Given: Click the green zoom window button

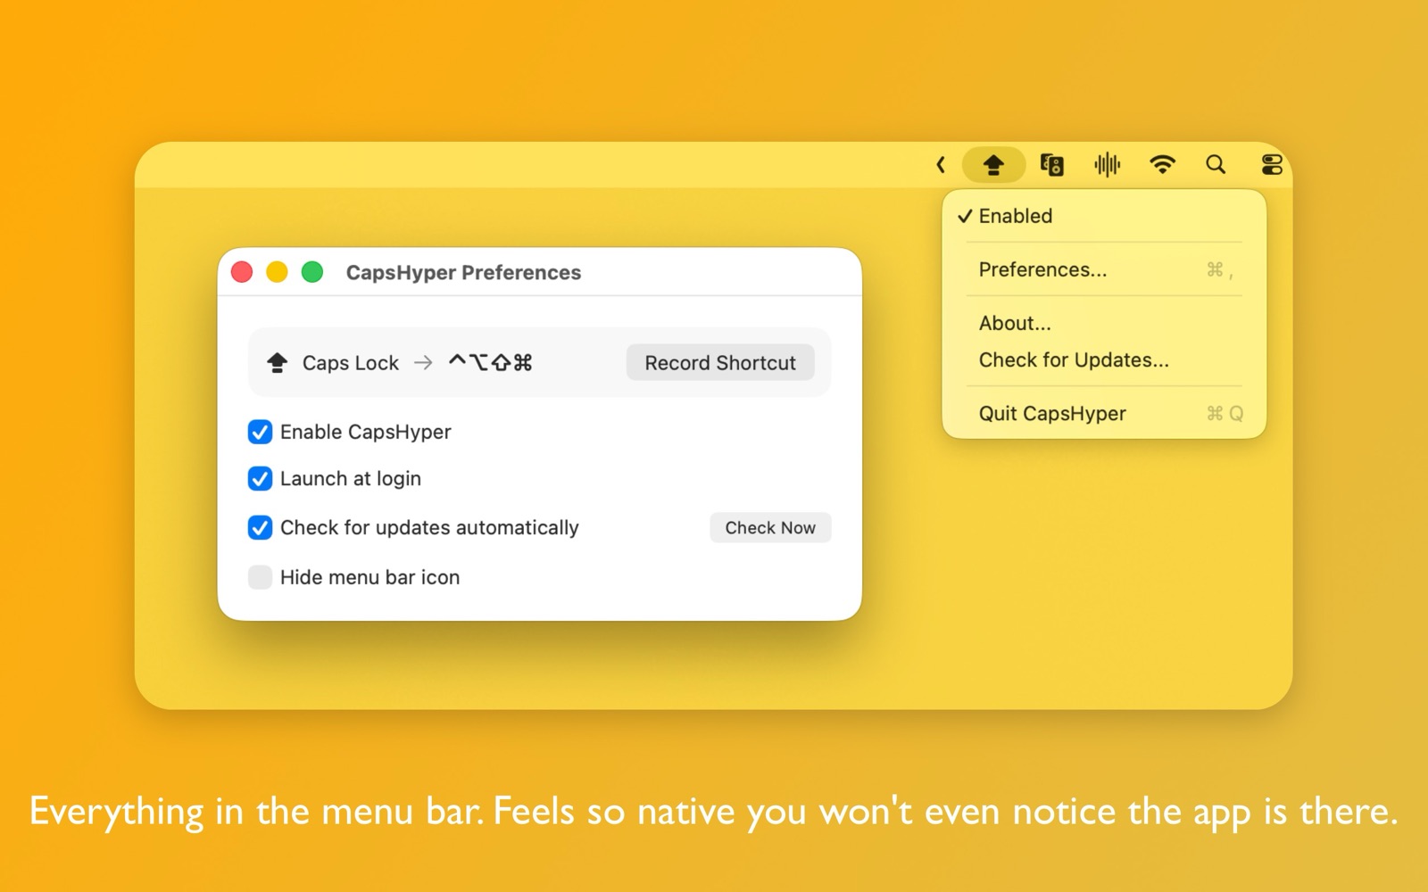Looking at the screenshot, I should click(312, 272).
